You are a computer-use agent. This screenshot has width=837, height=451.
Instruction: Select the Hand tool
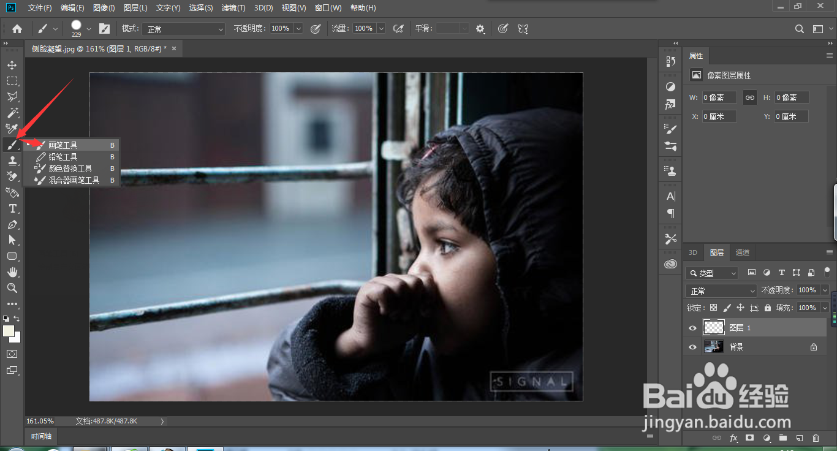pyautogui.click(x=12, y=272)
